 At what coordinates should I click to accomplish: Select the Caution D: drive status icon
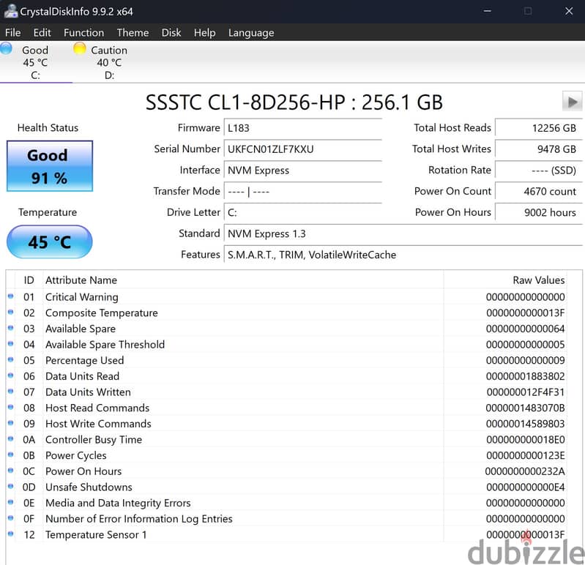coord(80,48)
